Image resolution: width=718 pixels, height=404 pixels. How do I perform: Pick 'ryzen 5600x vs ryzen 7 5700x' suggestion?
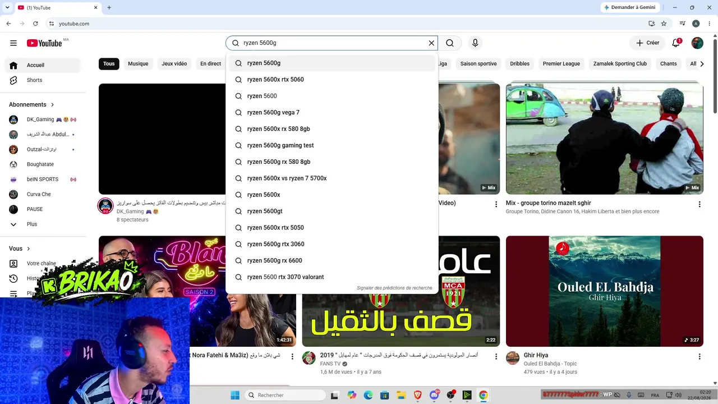(332, 178)
